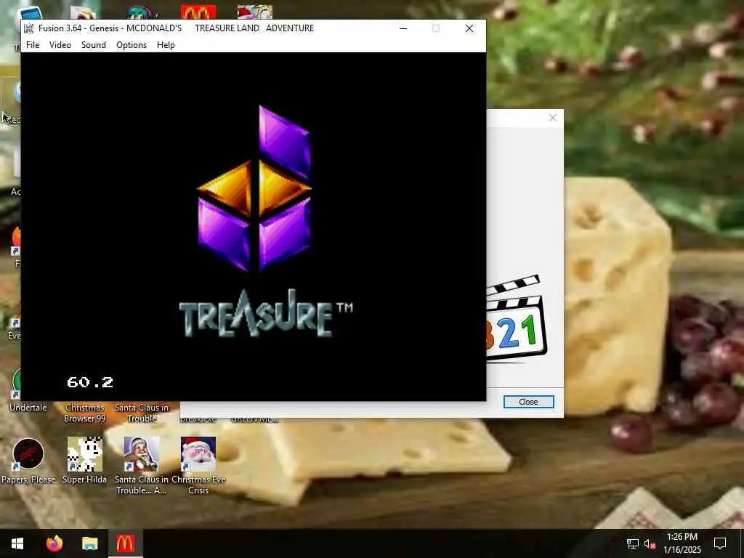The image size is (744, 558).
Task: Click the Christmas Browser 99 shortcut label
Action: pos(84,413)
